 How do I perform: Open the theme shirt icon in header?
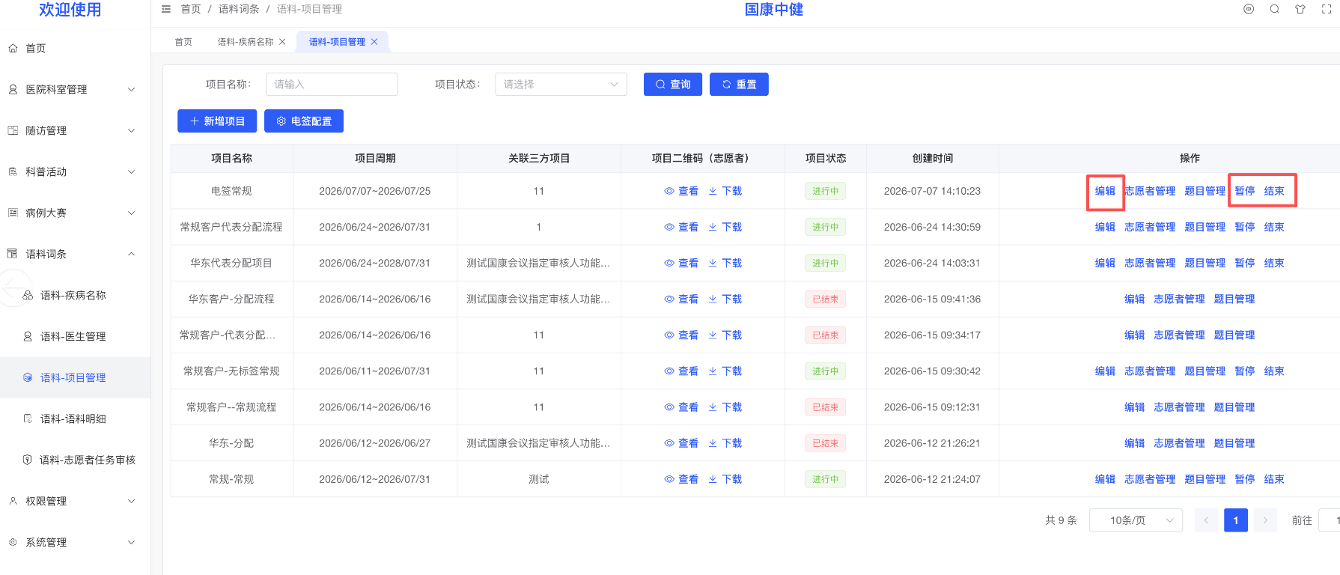(1300, 9)
